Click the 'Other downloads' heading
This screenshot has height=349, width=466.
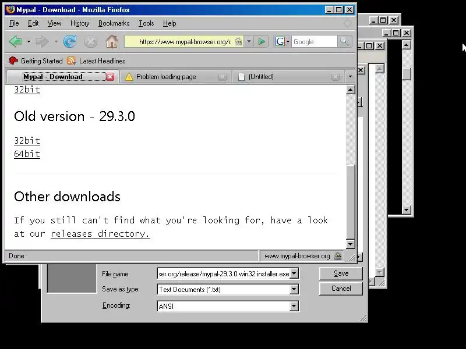67,197
